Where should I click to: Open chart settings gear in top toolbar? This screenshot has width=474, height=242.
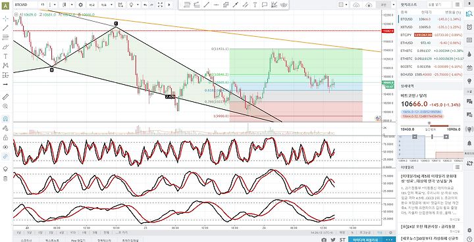pos(80,5)
